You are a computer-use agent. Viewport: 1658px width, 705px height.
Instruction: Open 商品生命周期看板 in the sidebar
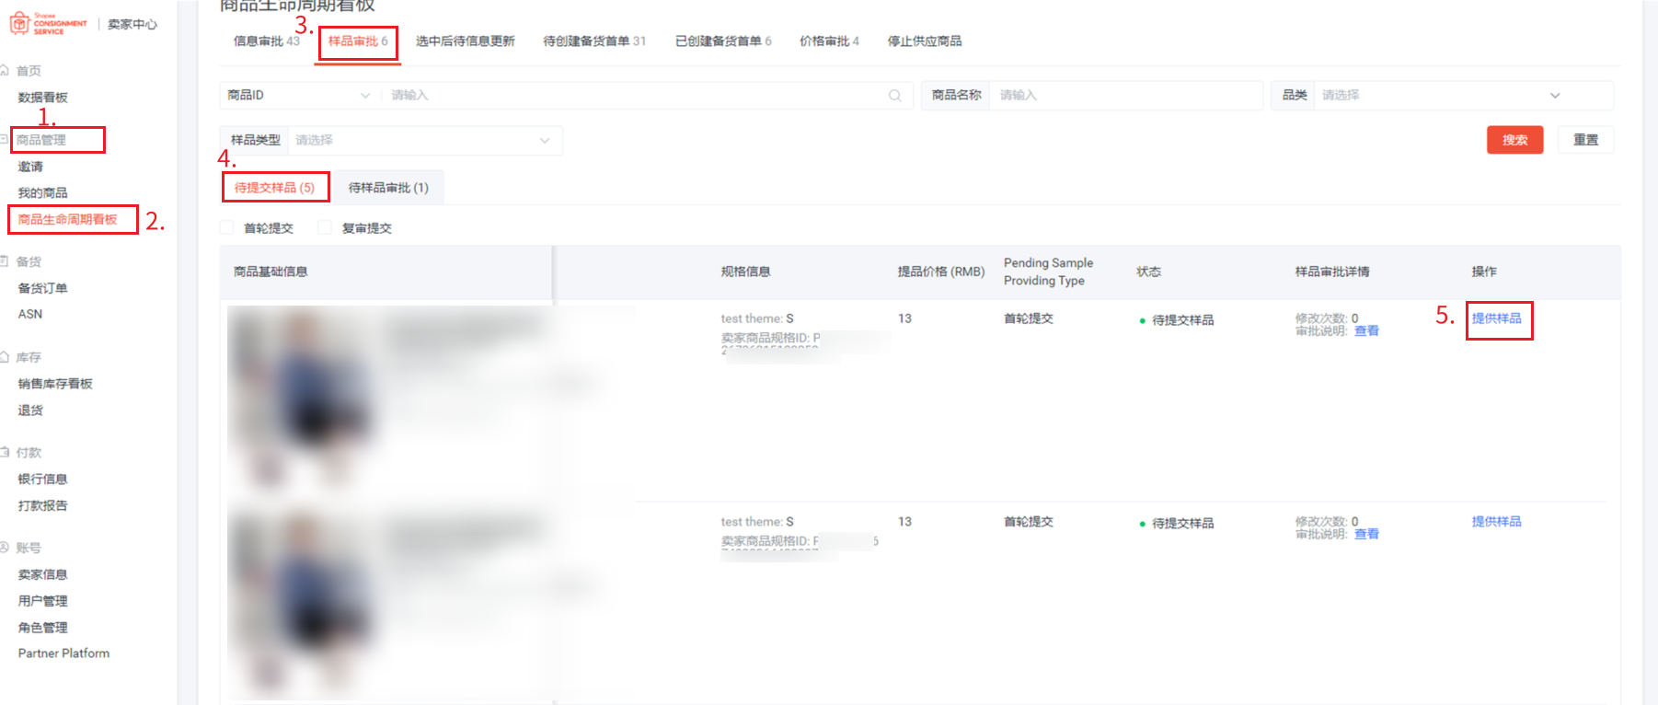[x=68, y=220]
